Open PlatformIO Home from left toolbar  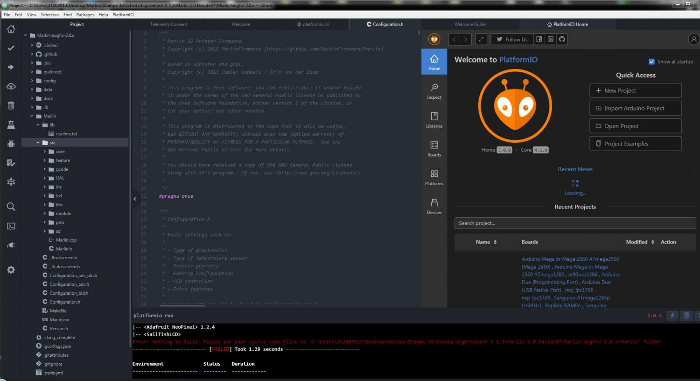pos(11,29)
